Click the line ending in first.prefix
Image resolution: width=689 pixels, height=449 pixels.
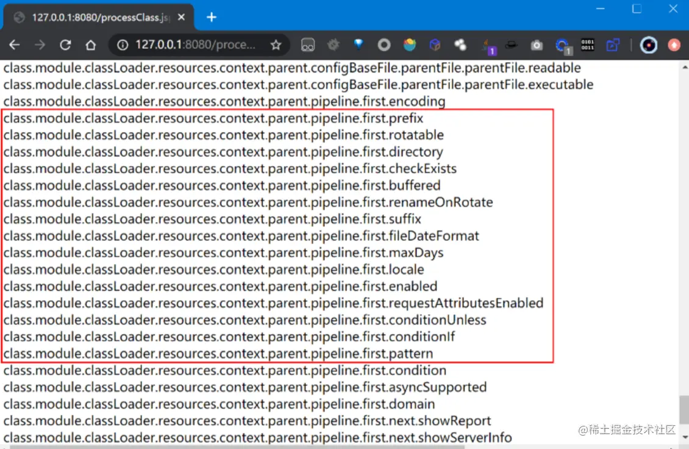tap(213, 118)
